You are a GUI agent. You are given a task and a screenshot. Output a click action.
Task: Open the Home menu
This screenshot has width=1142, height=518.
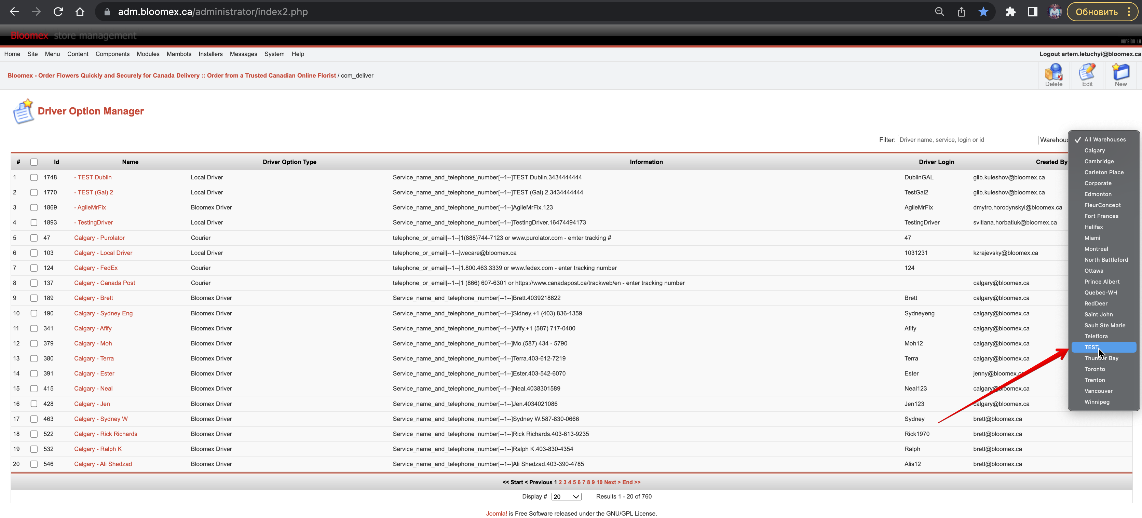coord(12,54)
